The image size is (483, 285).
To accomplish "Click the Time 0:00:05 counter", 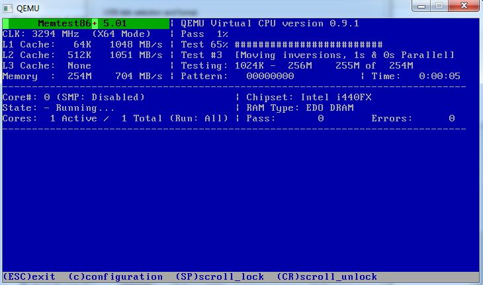I will [439, 77].
